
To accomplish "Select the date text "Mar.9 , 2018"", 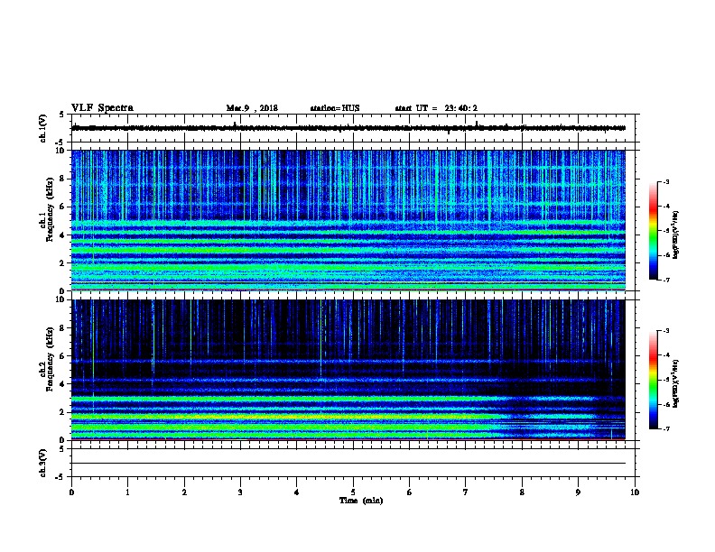I will tap(252, 108).
